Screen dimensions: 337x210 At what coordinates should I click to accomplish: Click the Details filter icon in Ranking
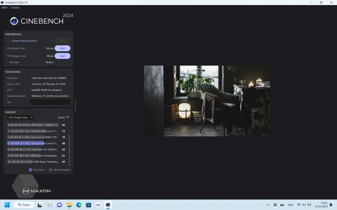click(x=68, y=118)
